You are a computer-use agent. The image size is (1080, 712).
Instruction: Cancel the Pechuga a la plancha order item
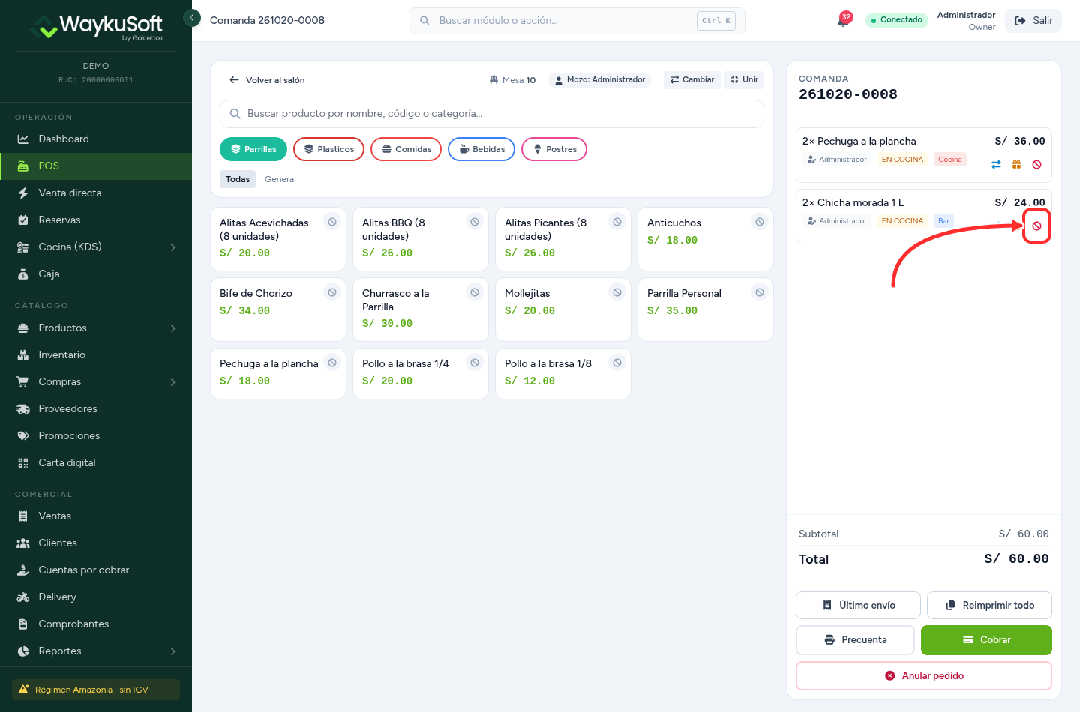pos(1036,164)
